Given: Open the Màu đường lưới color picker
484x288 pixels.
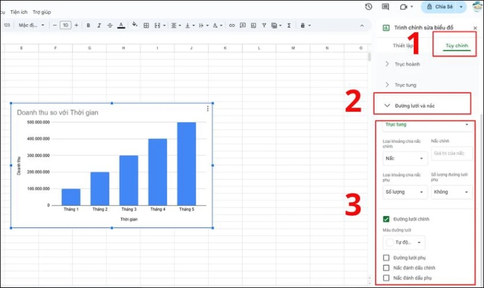Looking at the screenshot, I should point(404,243).
